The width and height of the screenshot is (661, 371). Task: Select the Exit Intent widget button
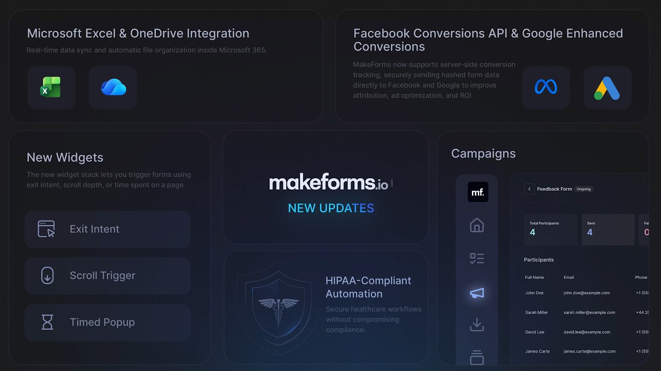pos(107,229)
